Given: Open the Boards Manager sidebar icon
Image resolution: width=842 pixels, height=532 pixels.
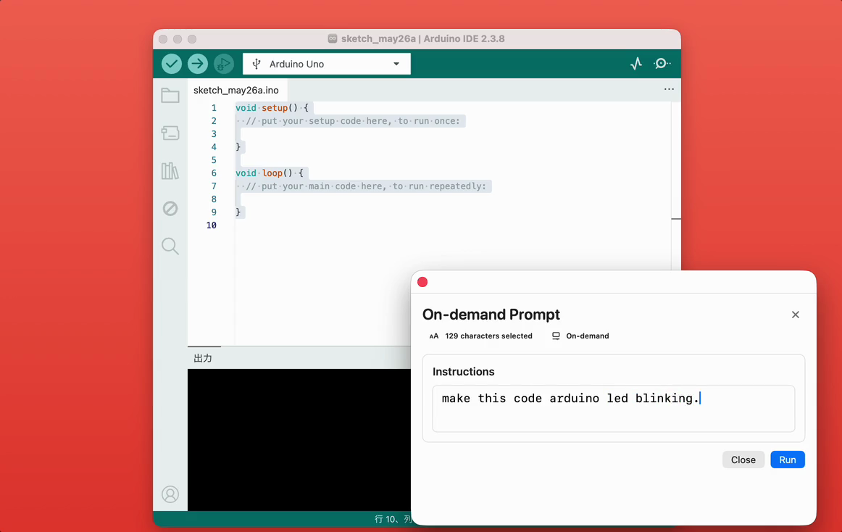Looking at the screenshot, I should coord(170,133).
